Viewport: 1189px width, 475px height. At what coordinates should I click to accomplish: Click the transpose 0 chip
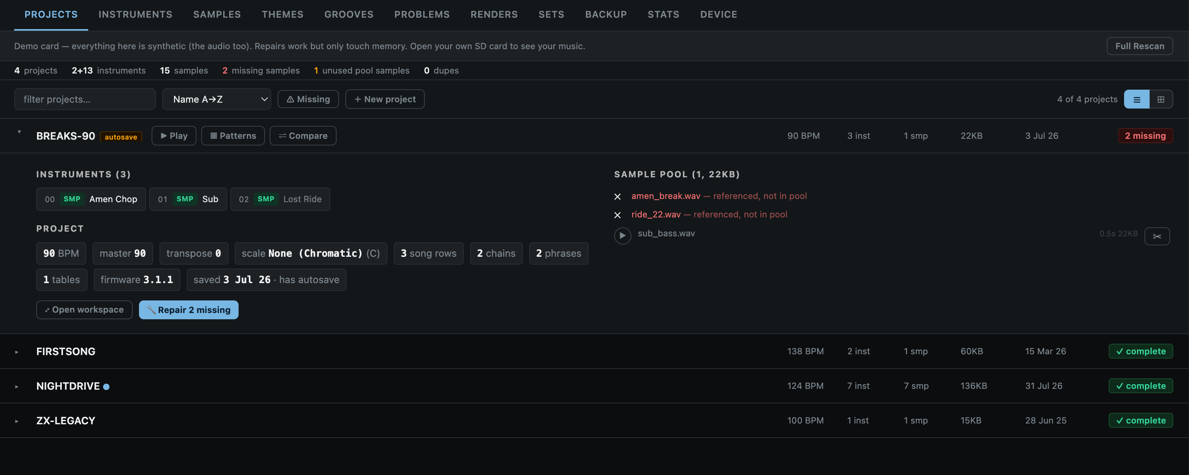193,254
